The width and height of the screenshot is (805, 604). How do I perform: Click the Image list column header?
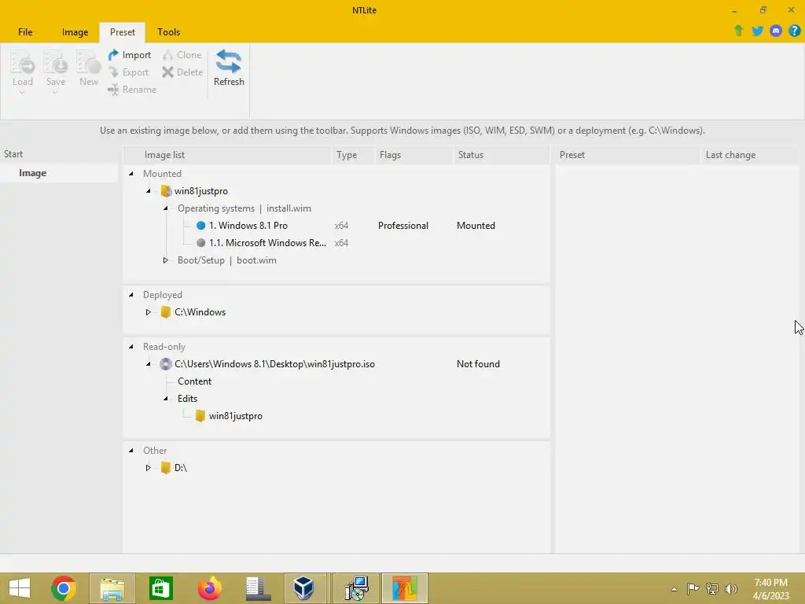click(x=227, y=155)
